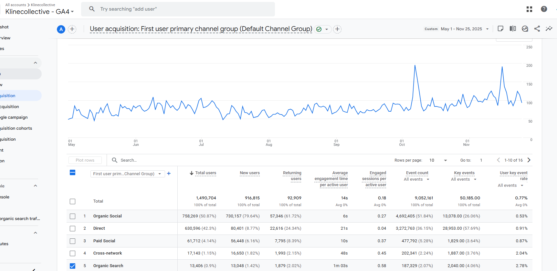Image resolution: width=557 pixels, height=271 pixels.
Task: Go to next page of table rows
Action: point(529,160)
